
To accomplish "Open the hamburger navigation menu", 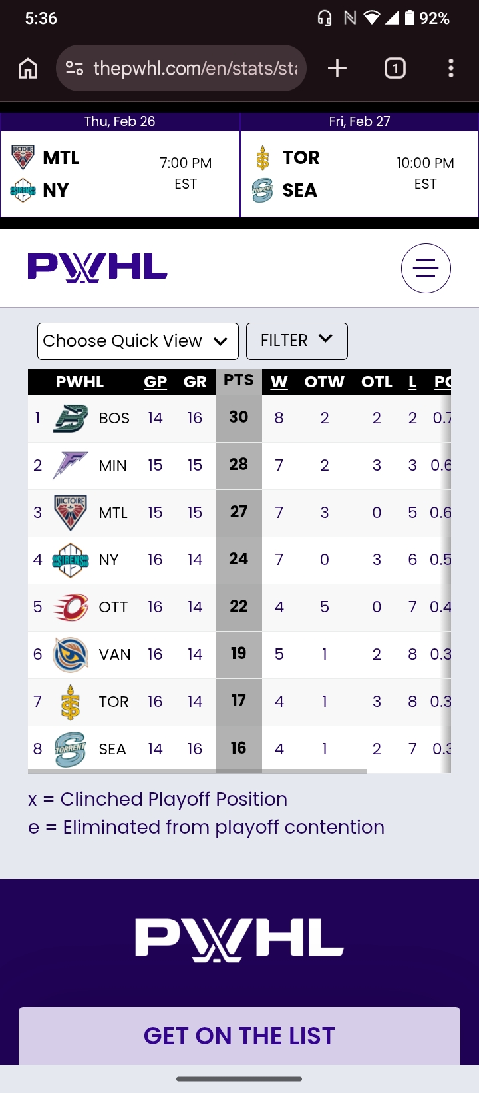I will coord(426,269).
